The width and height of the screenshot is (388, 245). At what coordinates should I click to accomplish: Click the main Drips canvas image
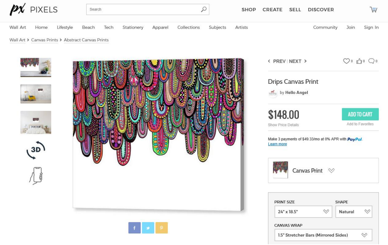click(x=158, y=135)
